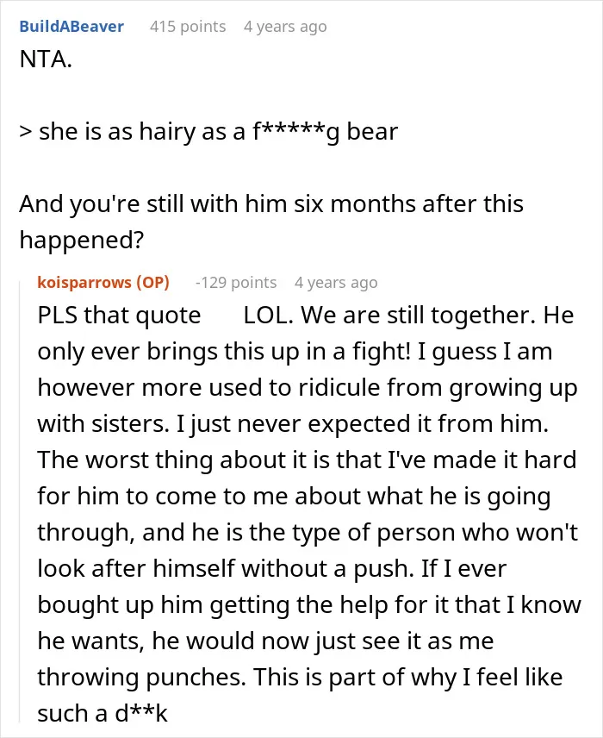Collapse the reply thread using the vertical line
This screenshot has height=738, width=603.
tap(20, 501)
